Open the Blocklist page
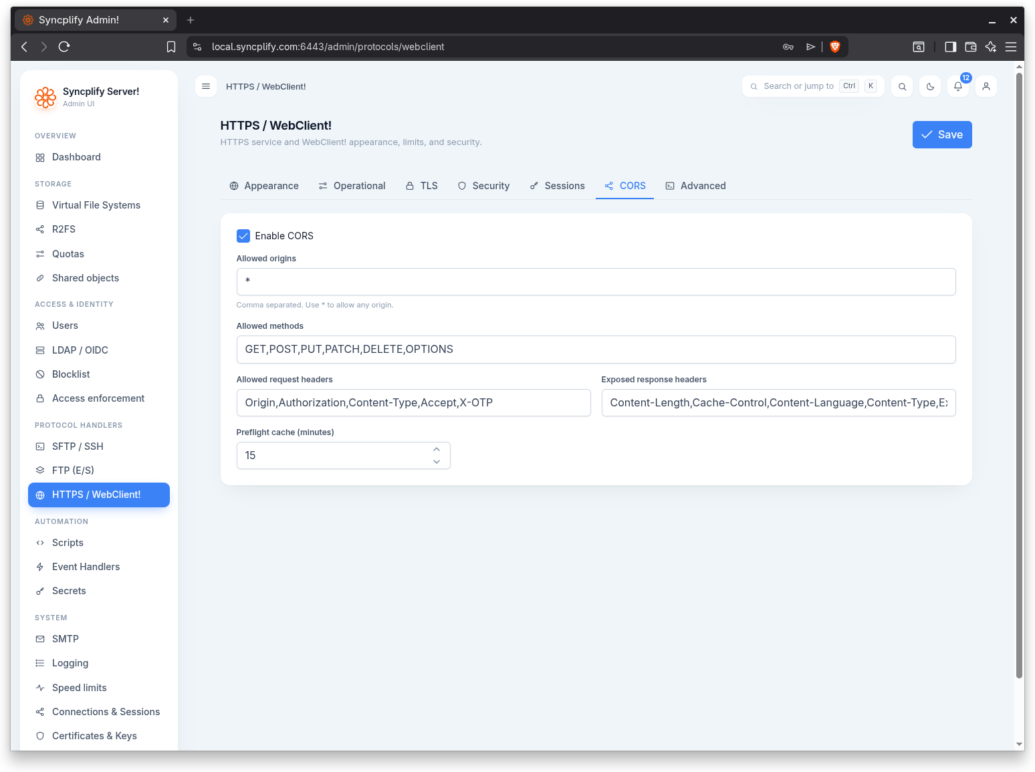 point(99,374)
